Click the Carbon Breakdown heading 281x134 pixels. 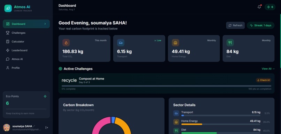pos(78,105)
